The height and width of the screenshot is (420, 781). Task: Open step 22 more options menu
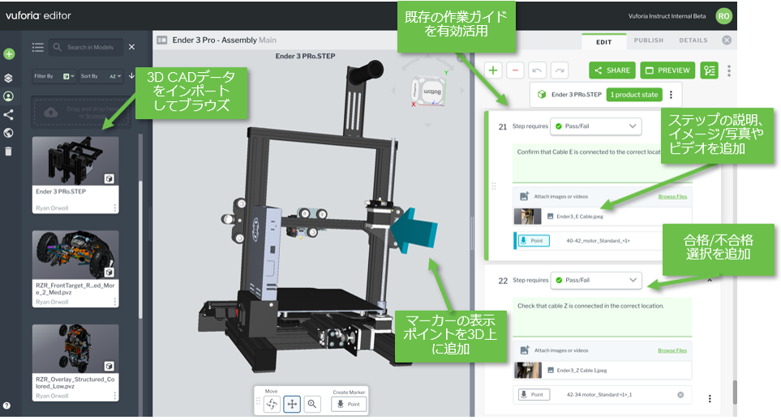pyautogui.click(x=710, y=399)
